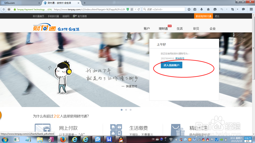Open the file explorer folder taskbar icon
Screen dimensions: 255x143
[x=40, y=140]
